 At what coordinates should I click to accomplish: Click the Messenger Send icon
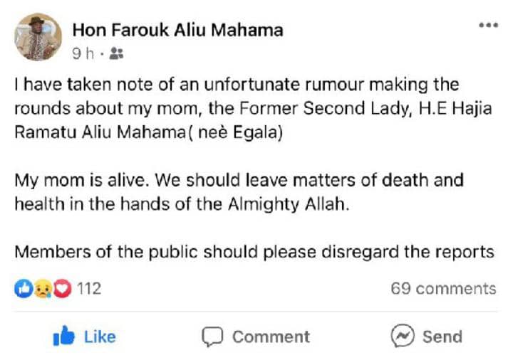click(x=403, y=336)
